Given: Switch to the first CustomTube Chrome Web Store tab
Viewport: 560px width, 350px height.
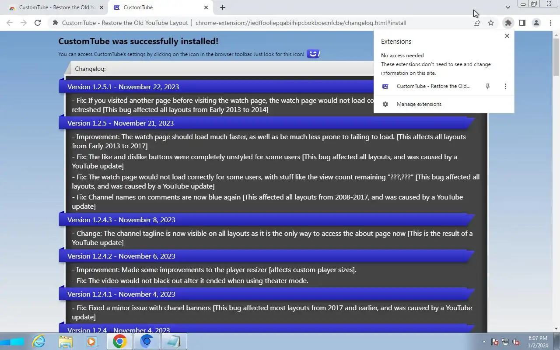Looking at the screenshot, I should pyautogui.click(x=54, y=7).
